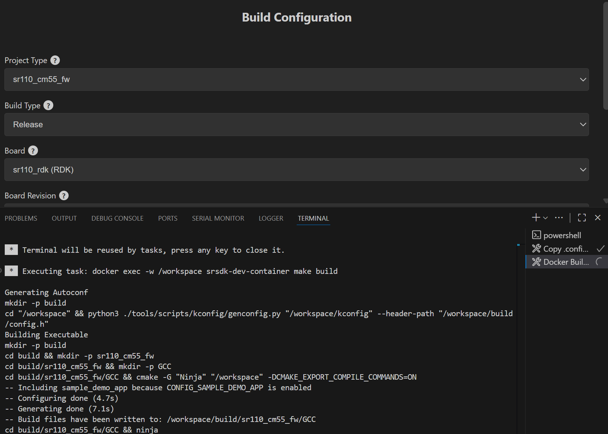The image size is (608, 434).
Task: Open launch profile chevron beside plus
Action: (x=546, y=218)
